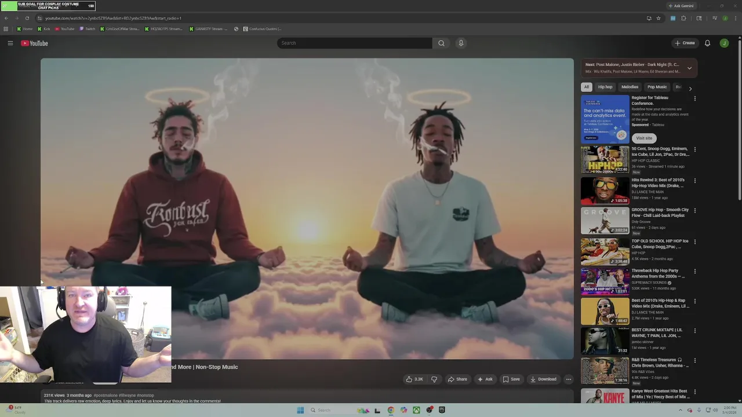The image size is (742, 417).
Task: Open TOP OLD SCHOOL HIP HOP thumbnail
Action: (605, 251)
